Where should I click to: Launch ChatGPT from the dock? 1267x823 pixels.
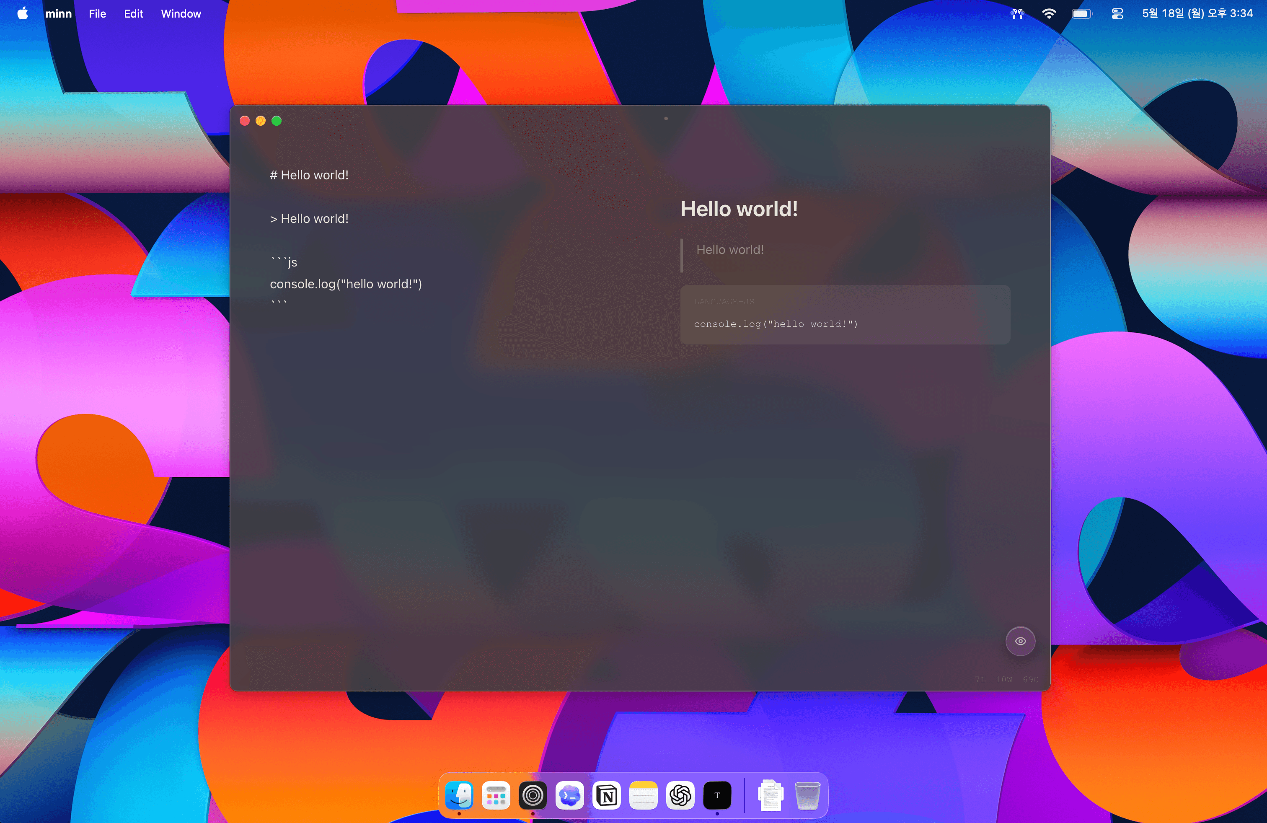click(x=680, y=795)
